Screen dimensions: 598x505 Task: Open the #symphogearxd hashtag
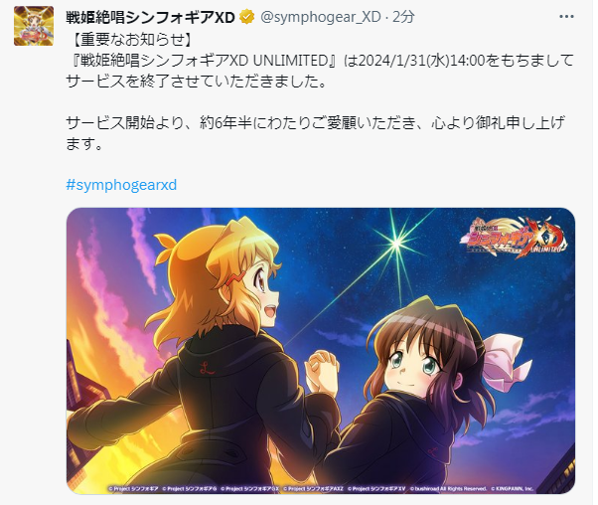click(121, 185)
